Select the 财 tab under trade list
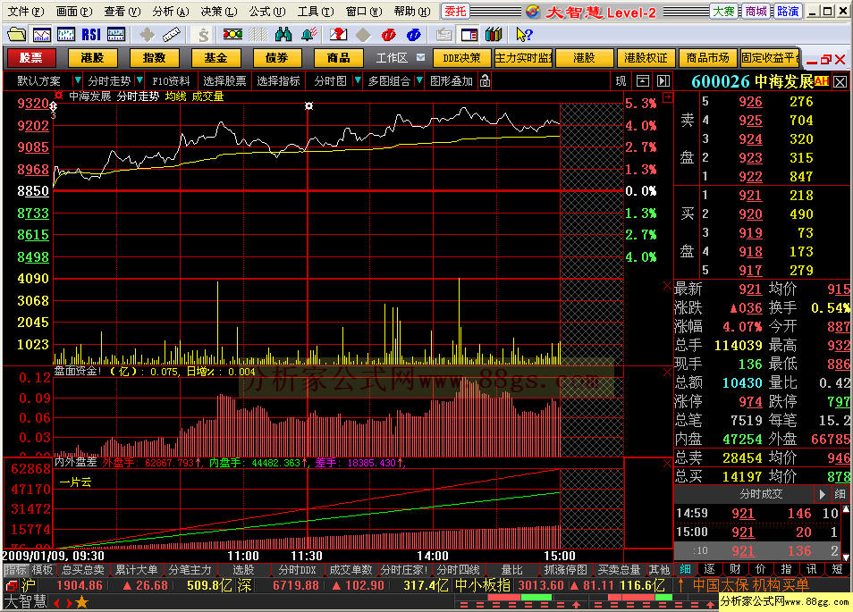The width and height of the screenshot is (853, 612). pos(735,569)
